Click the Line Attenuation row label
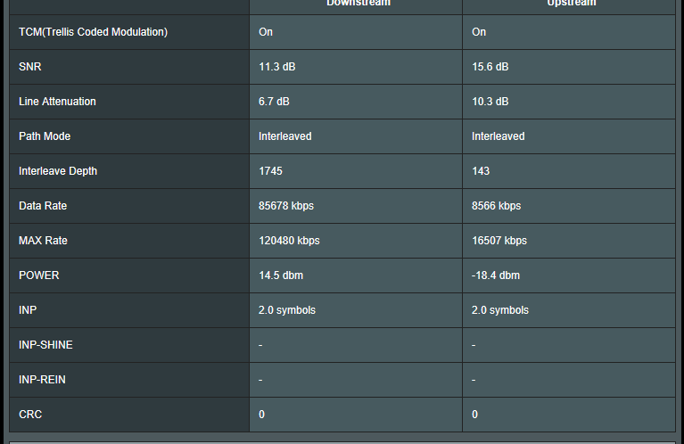Viewport: 684px width, 444px height. (57, 102)
